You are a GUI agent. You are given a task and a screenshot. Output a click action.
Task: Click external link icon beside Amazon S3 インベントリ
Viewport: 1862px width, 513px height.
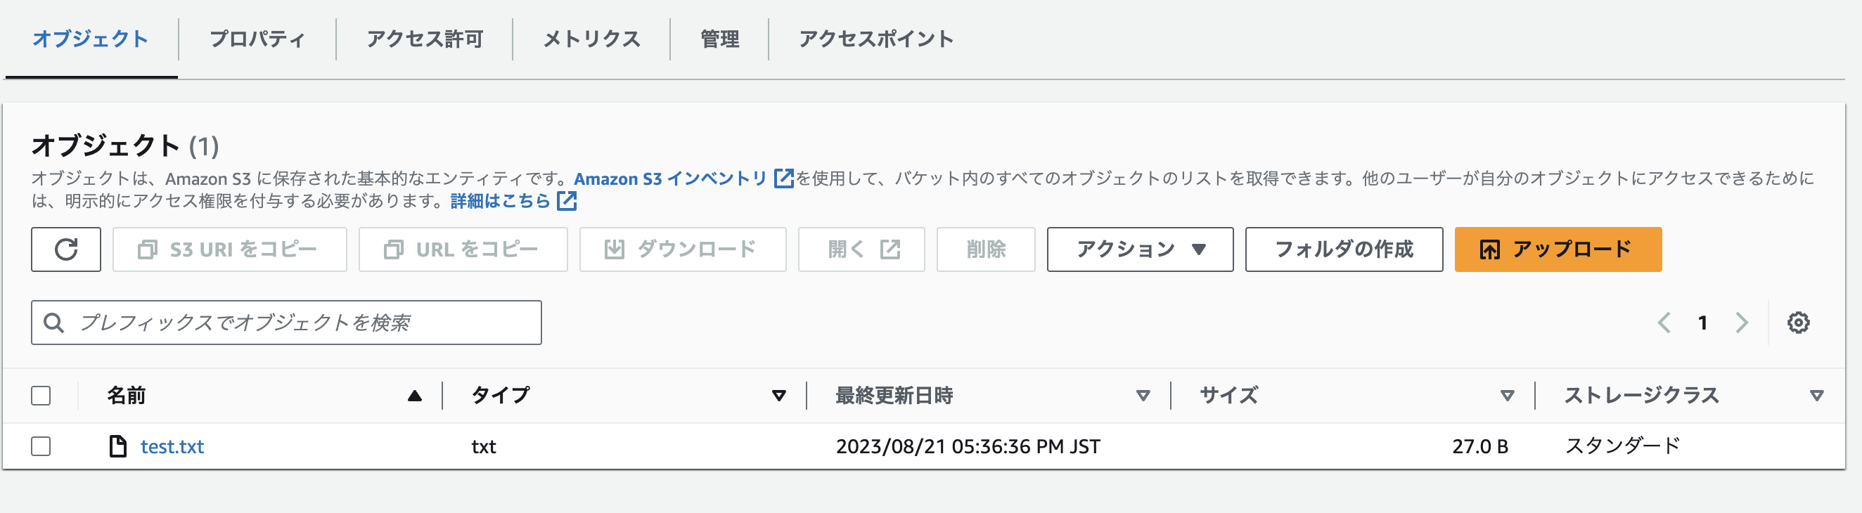click(x=783, y=178)
